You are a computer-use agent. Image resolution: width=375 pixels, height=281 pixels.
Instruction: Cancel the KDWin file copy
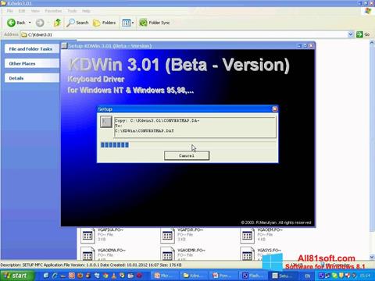[187, 155]
